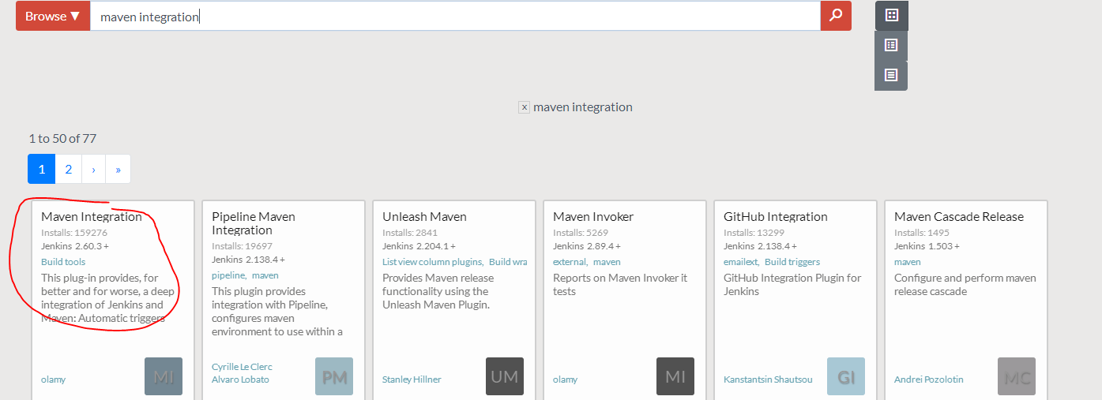Click the Maven Invoker MI icon

(x=675, y=376)
